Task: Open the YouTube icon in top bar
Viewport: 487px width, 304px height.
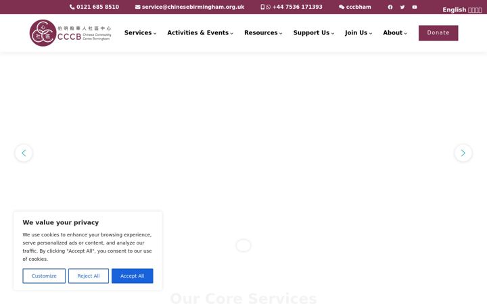Action: [415, 7]
